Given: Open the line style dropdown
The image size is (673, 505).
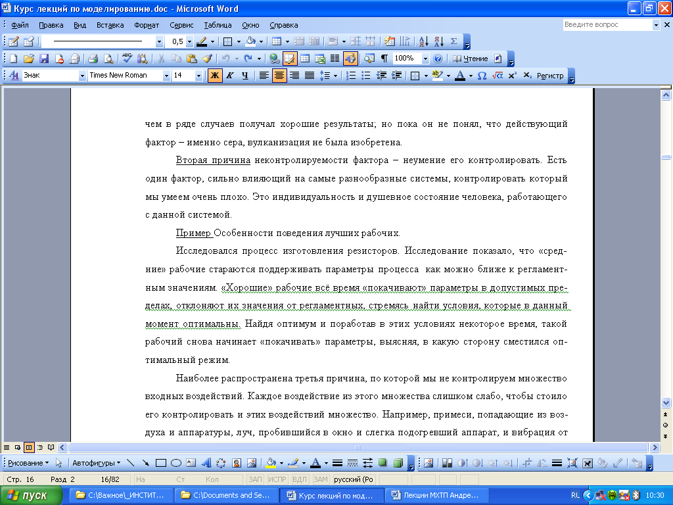Looking at the screenshot, I should (159, 41).
